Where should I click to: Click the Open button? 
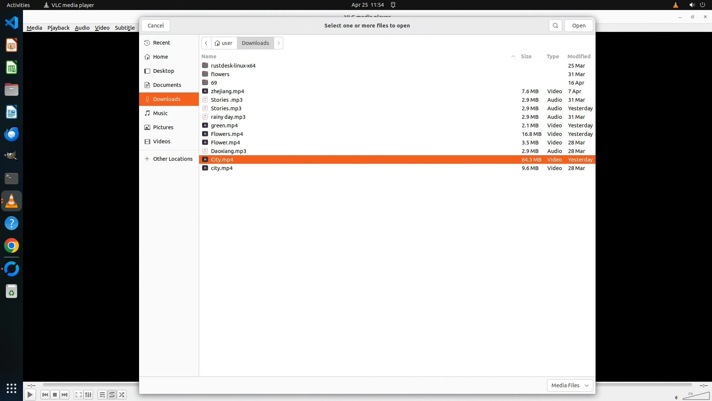578,26
